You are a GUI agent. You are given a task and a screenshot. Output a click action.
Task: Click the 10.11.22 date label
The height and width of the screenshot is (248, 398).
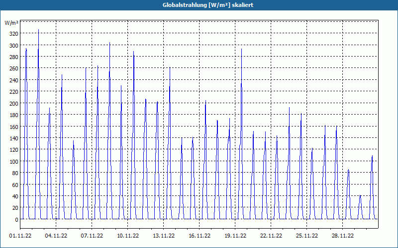128,236
